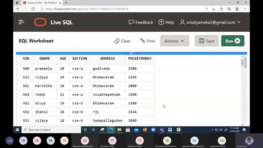The height and width of the screenshot is (148, 263).
Task: Add this page to favorites
Action: [x=213, y=9]
